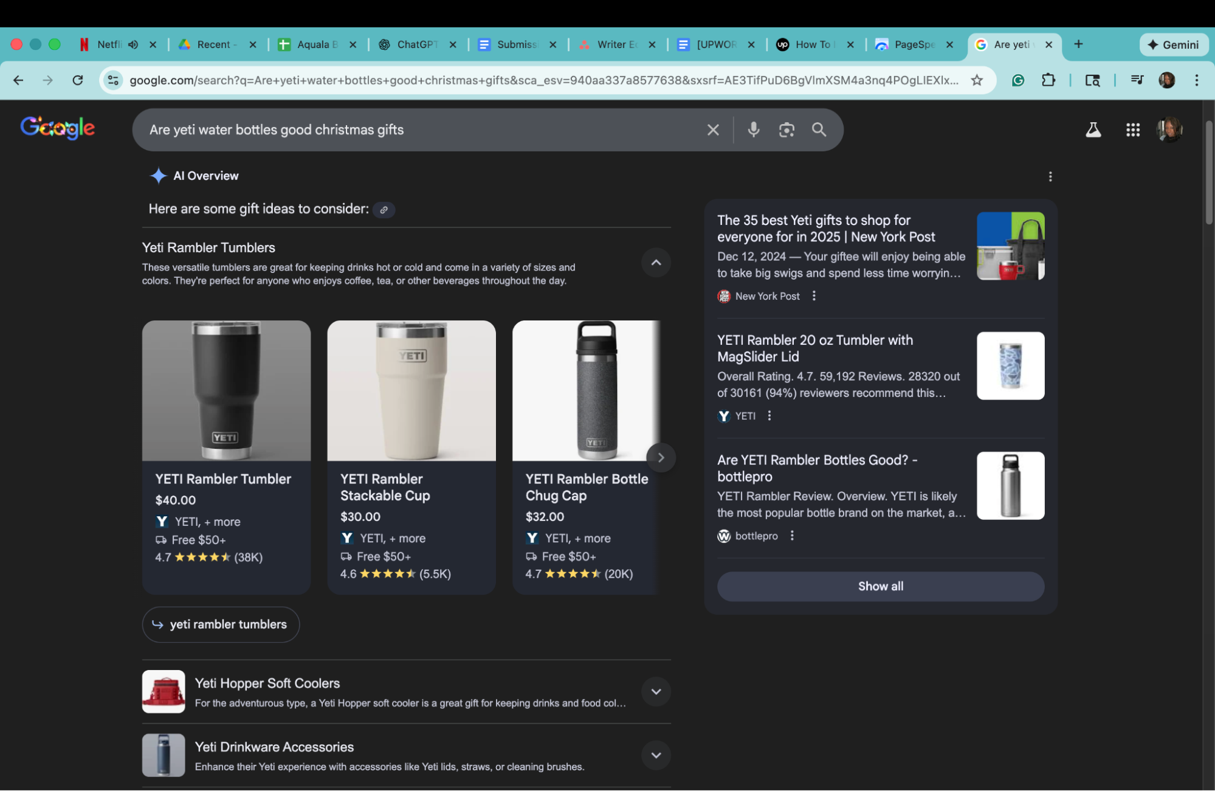This screenshot has height=791, width=1215.
Task: Click bottlepro article bottle thumbnail
Action: [1011, 486]
